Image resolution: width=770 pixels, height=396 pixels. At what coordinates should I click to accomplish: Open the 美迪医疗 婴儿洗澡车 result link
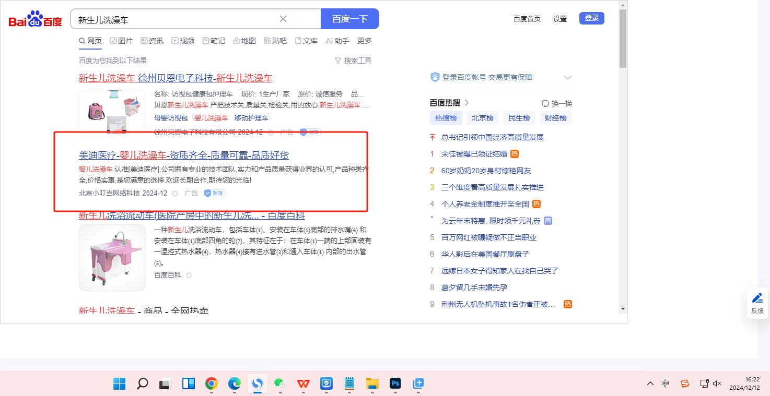click(183, 155)
